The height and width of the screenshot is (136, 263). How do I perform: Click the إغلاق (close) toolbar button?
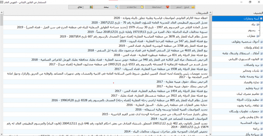(x=81, y=7)
